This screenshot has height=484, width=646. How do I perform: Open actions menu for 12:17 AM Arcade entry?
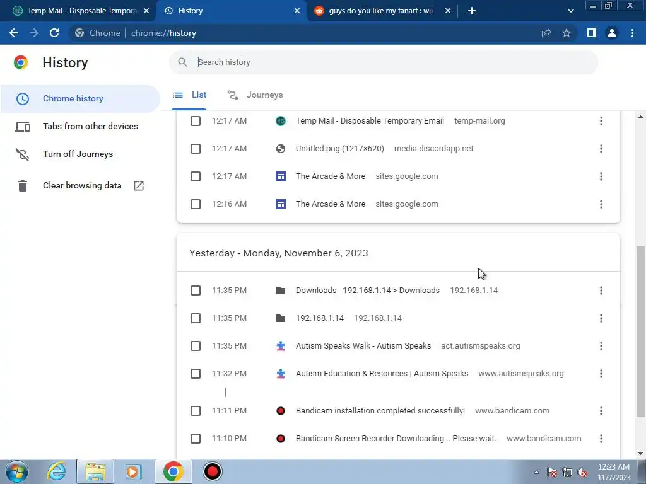(x=601, y=176)
